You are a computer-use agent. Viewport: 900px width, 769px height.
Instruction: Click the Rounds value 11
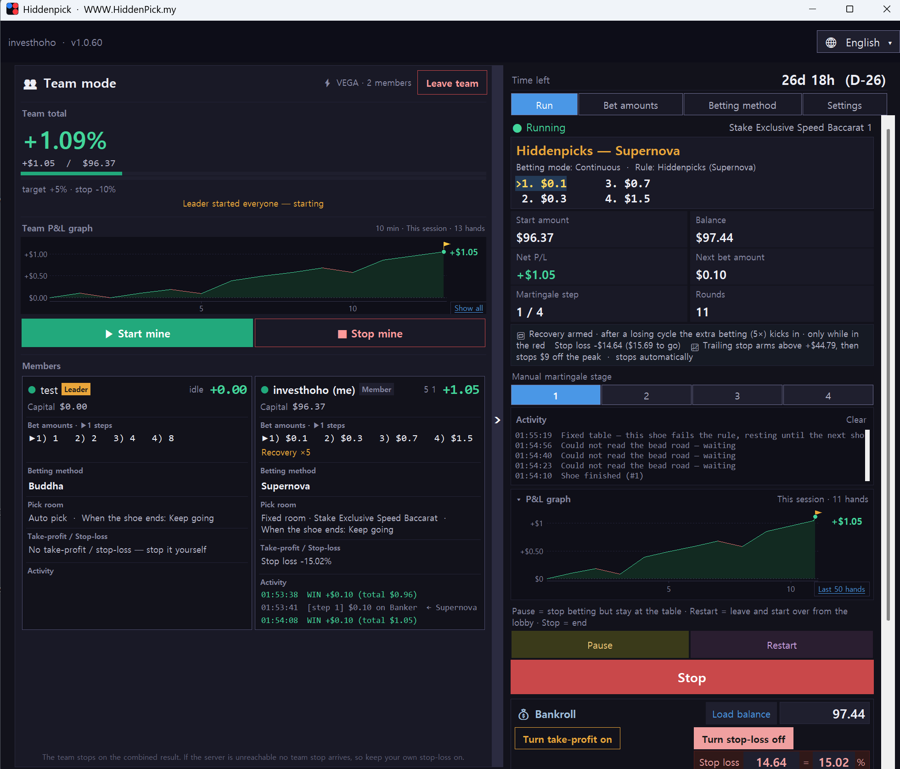(703, 312)
